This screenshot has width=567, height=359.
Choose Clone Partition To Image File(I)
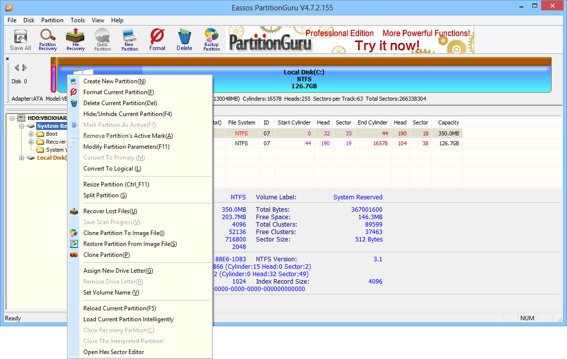click(139, 233)
